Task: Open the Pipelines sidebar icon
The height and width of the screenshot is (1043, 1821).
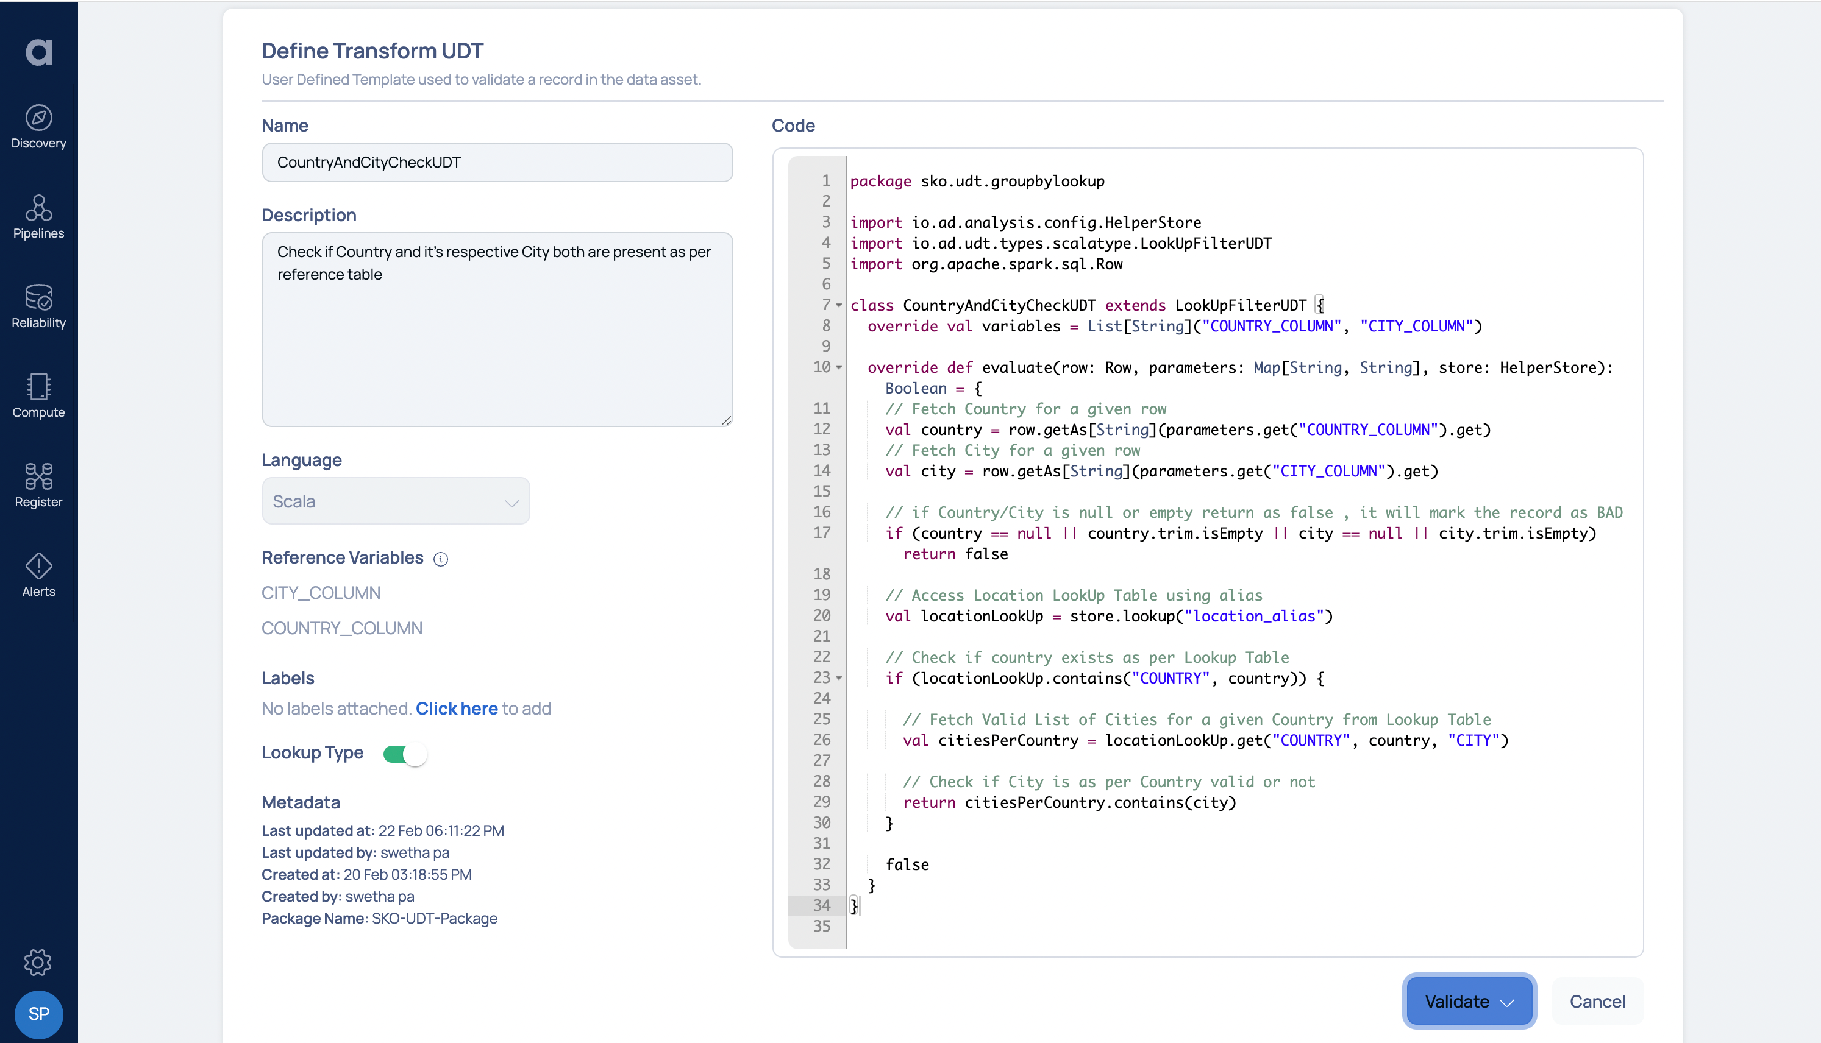Action: [38, 208]
